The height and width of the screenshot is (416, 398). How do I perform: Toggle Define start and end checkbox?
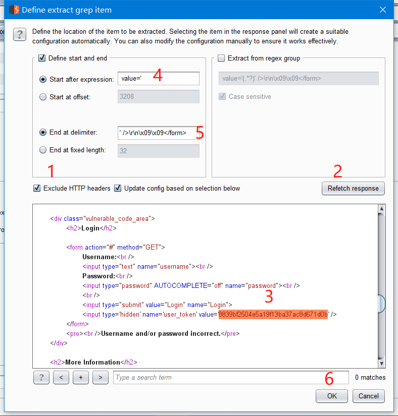42,58
